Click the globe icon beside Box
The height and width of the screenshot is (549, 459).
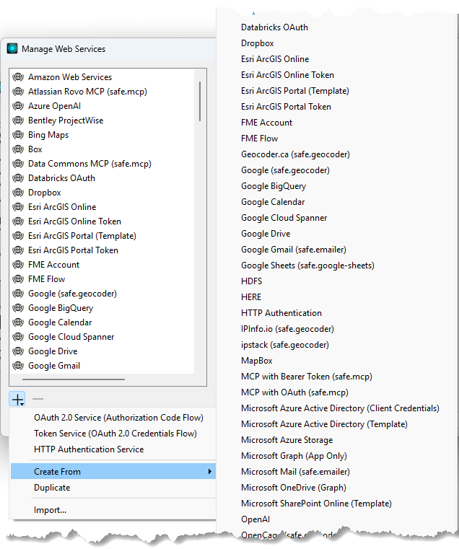(18, 149)
